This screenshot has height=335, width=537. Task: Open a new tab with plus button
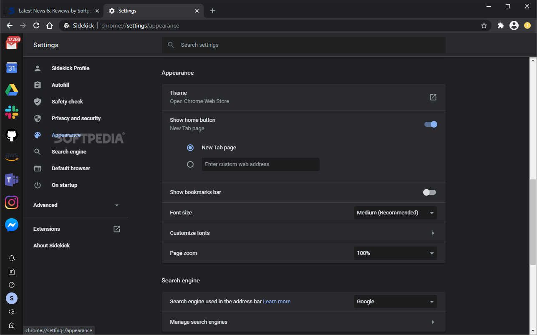tap(213, 11)
